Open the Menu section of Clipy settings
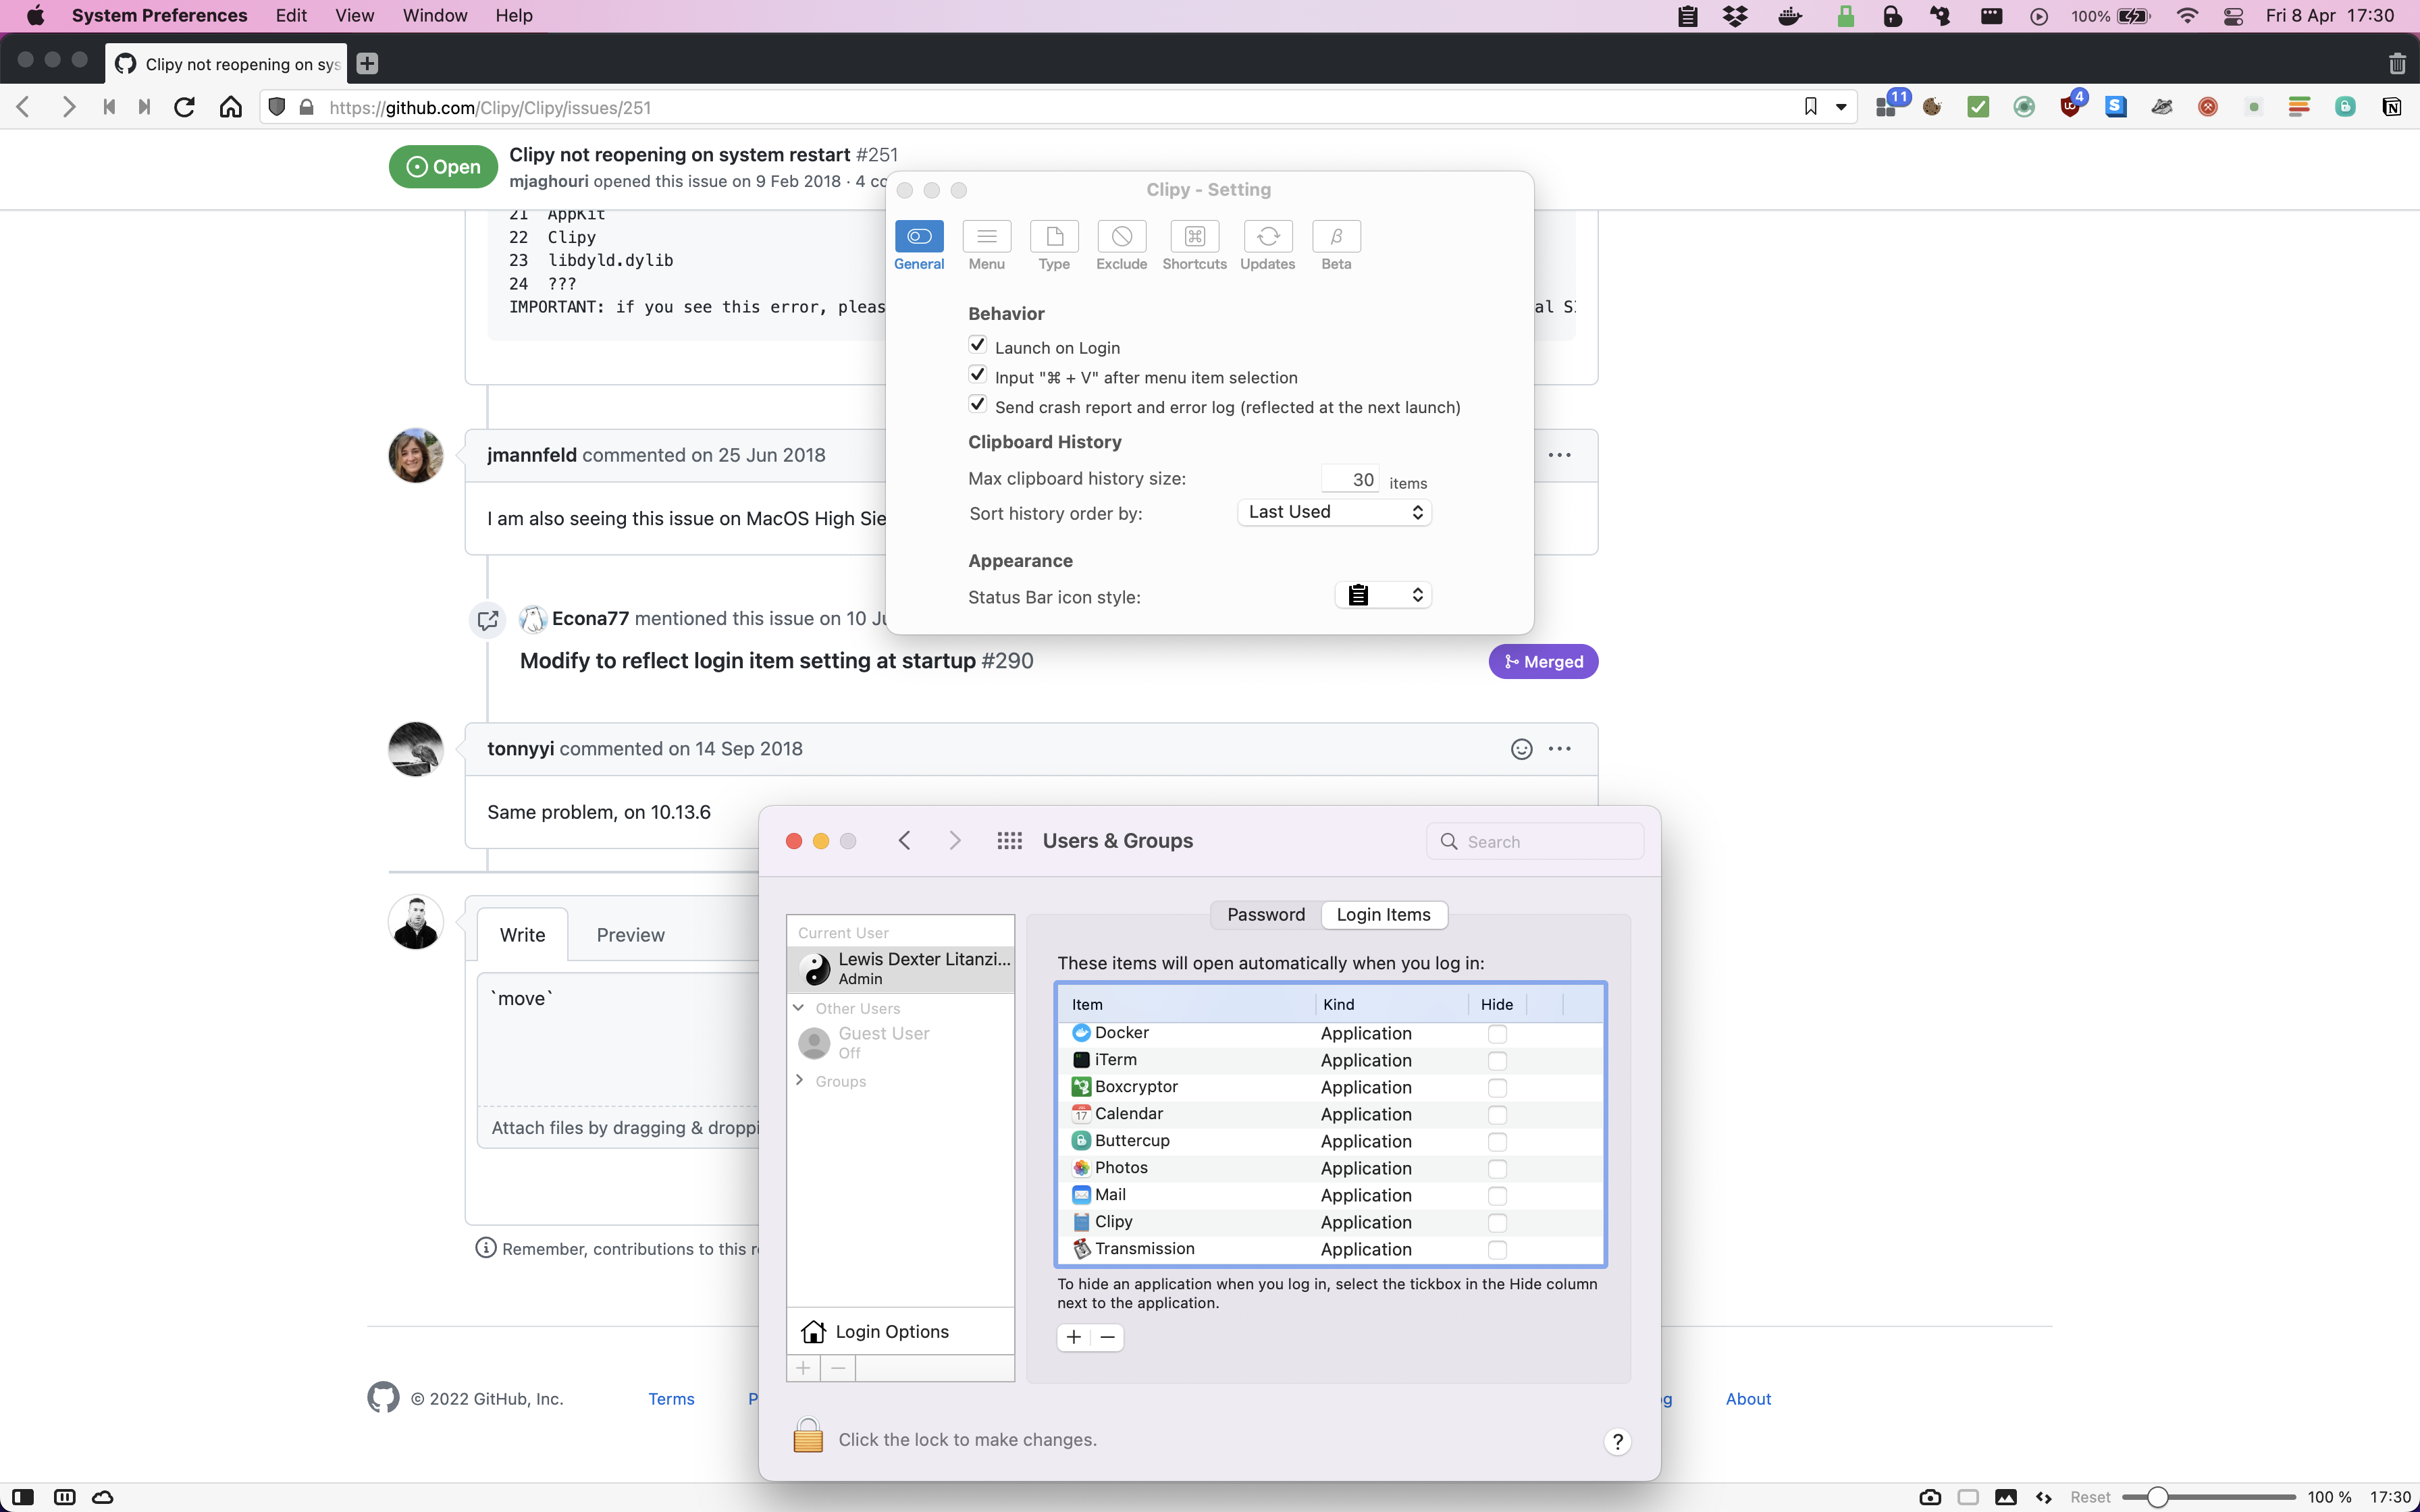2420x1512 pixels. pos(986,244)
